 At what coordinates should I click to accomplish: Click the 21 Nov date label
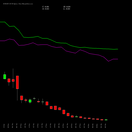point(63,126)
